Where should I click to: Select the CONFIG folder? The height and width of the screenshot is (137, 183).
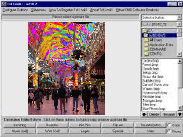[x=156, y=54]
